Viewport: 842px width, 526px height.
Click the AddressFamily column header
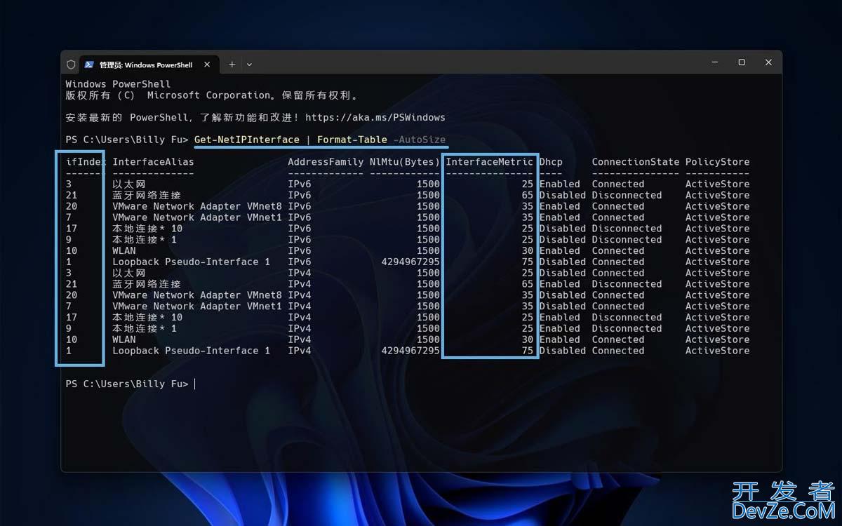point(326,162)
